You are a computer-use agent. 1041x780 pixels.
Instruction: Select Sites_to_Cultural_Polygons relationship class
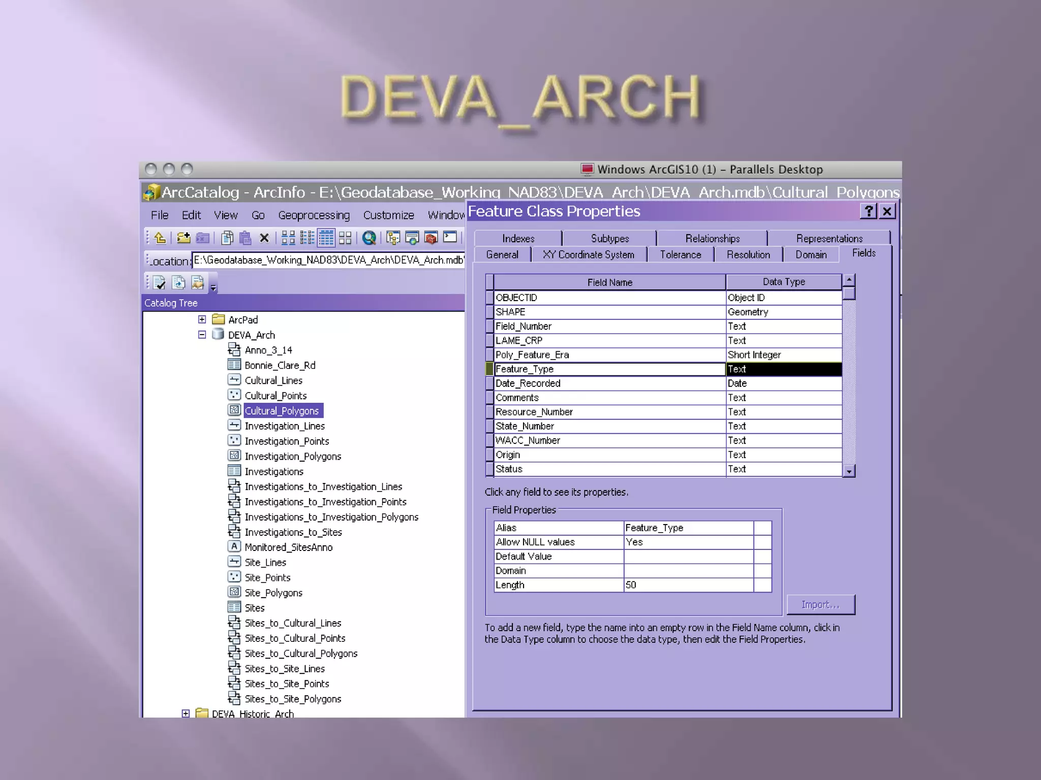(301, 654)
